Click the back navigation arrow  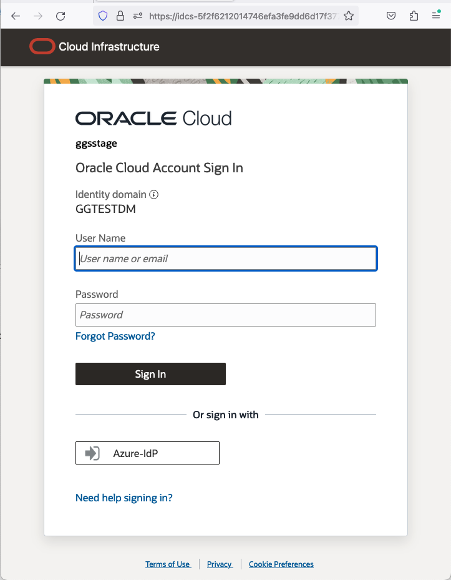[x=16, y=16]
